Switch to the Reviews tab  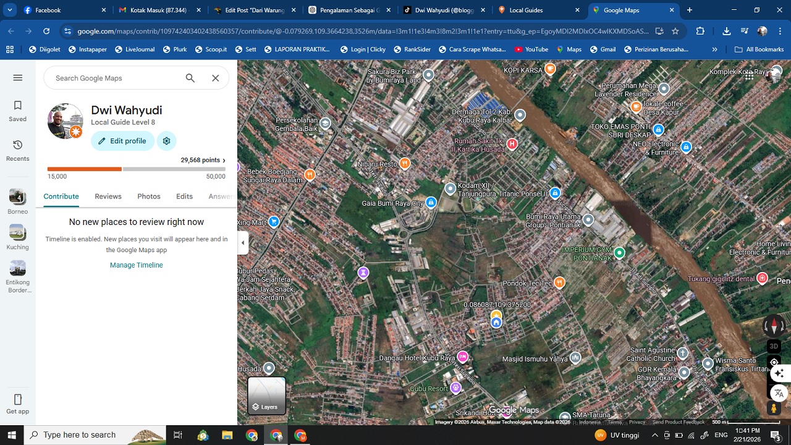click(x=108, y=196)
